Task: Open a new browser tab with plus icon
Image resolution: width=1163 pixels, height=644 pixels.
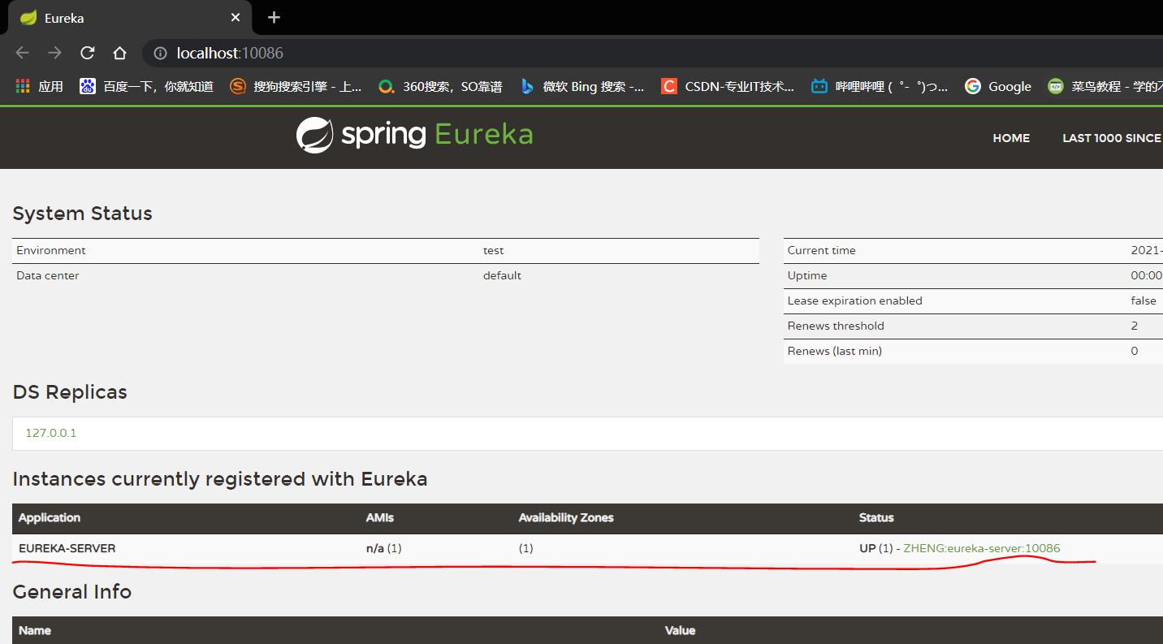Action: [274, 17]
